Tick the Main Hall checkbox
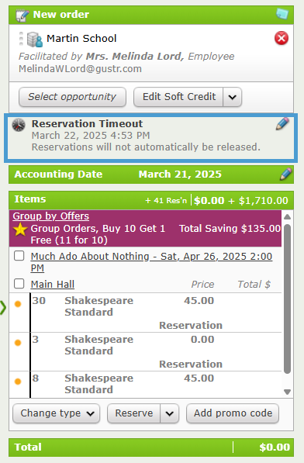304x463 pixels. (19, 284)
